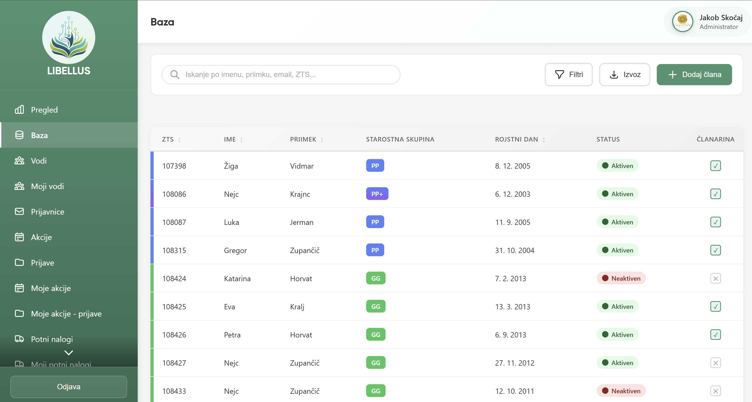The image size is (752, 402).
Task: Click the Baza database icon in sidebar
Action: click(19, 135)
